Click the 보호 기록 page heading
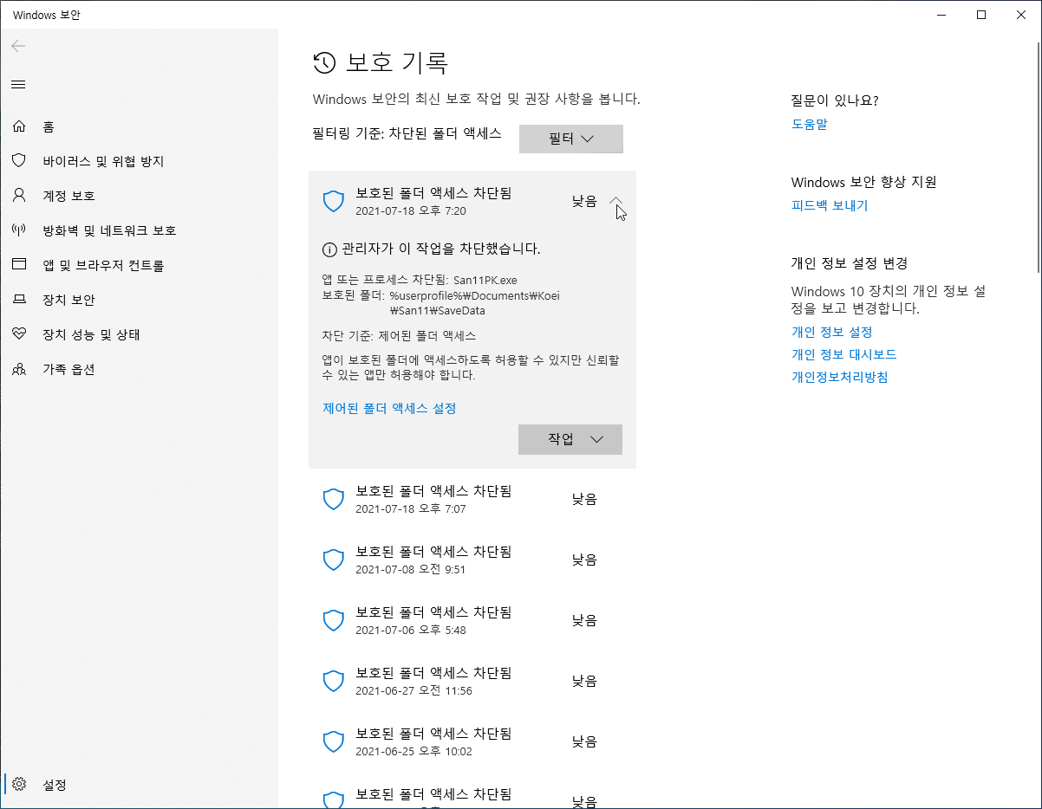1042x809 pixels. coord(397,62)
